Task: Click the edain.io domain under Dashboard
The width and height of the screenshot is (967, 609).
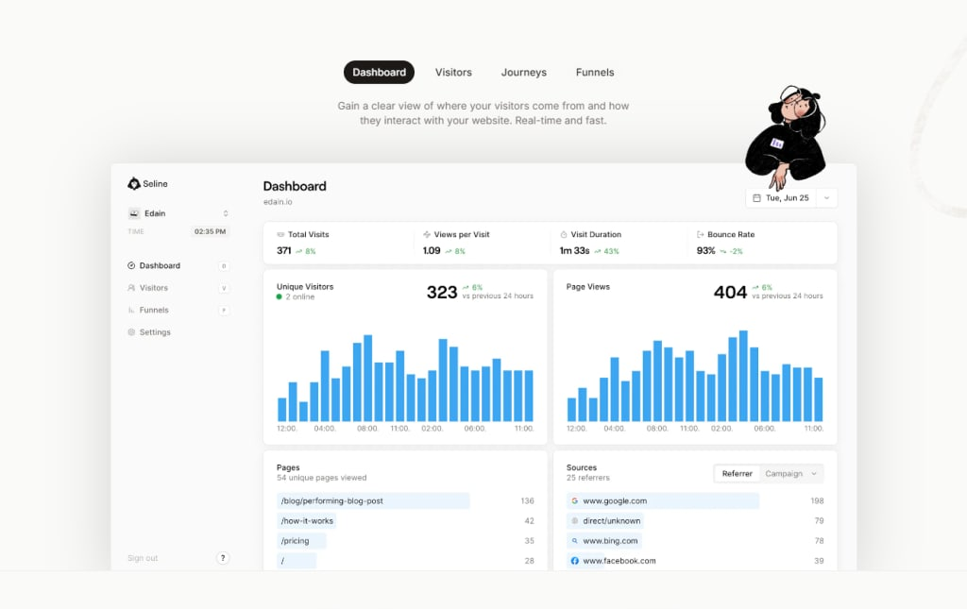Action: point(278,201)
